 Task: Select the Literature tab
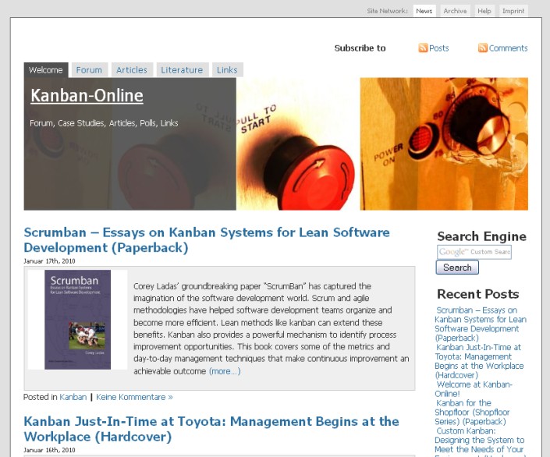(x=182, y=70)
